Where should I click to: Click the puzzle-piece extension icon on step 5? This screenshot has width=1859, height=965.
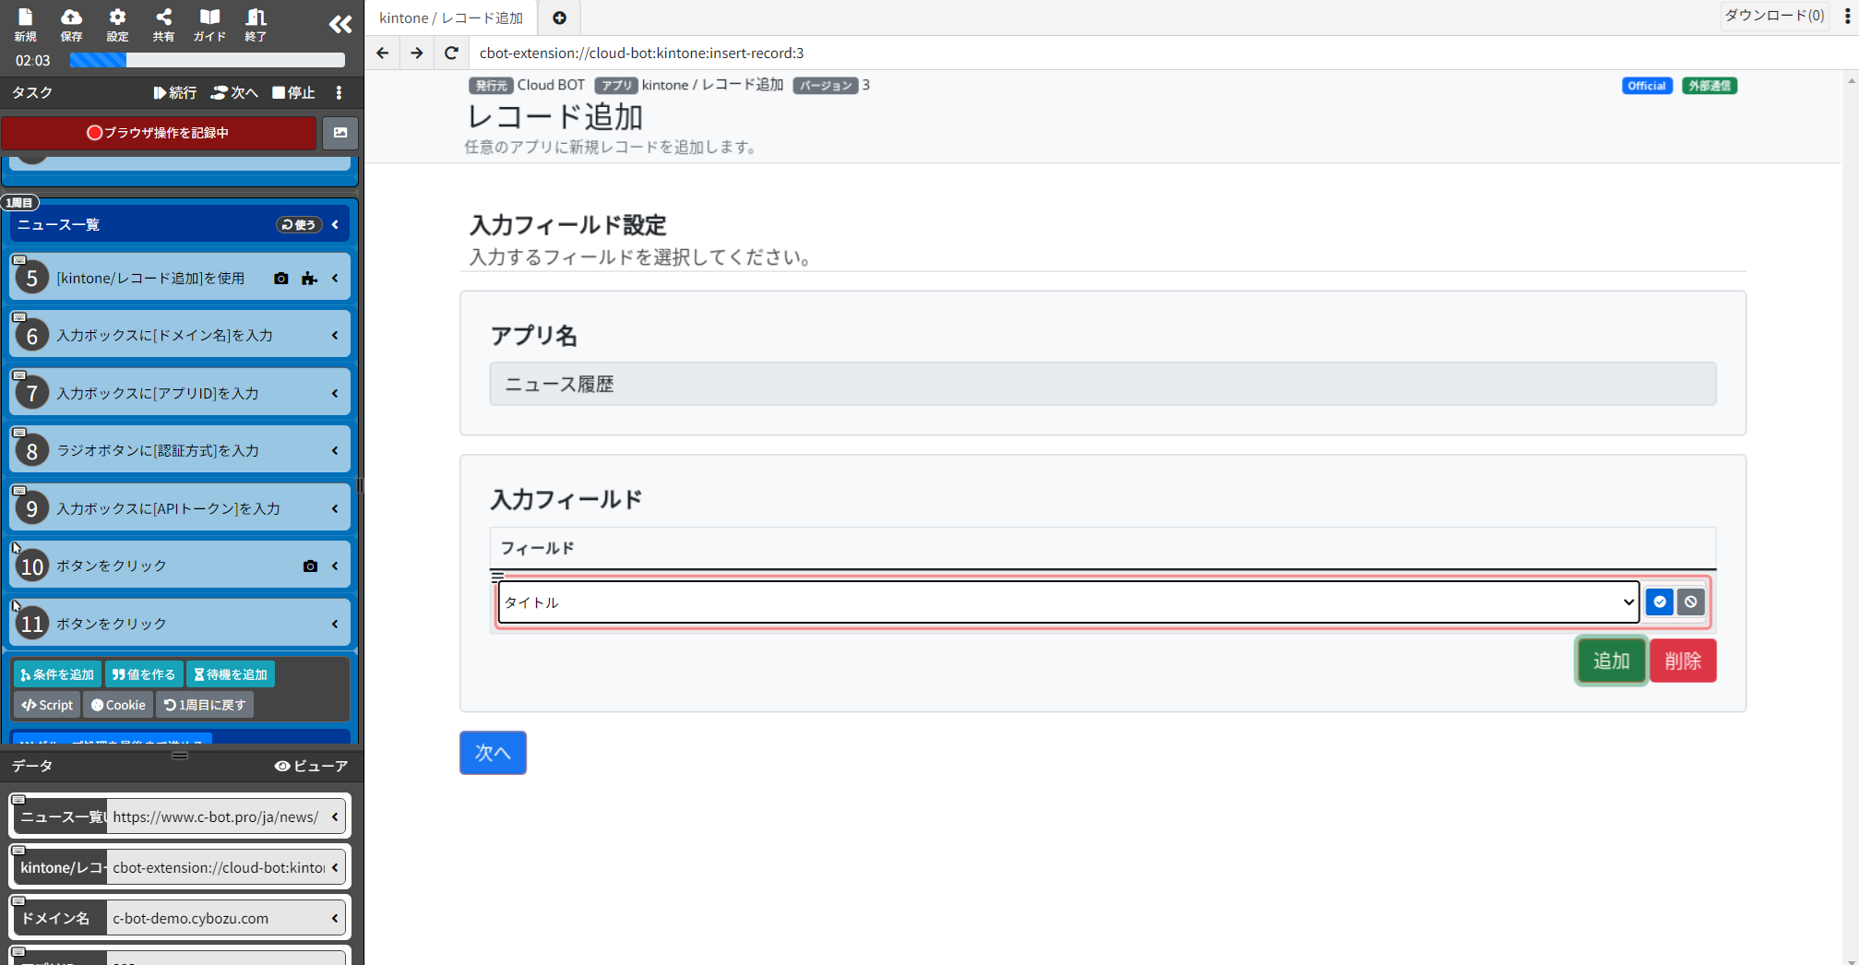(309, 279)
